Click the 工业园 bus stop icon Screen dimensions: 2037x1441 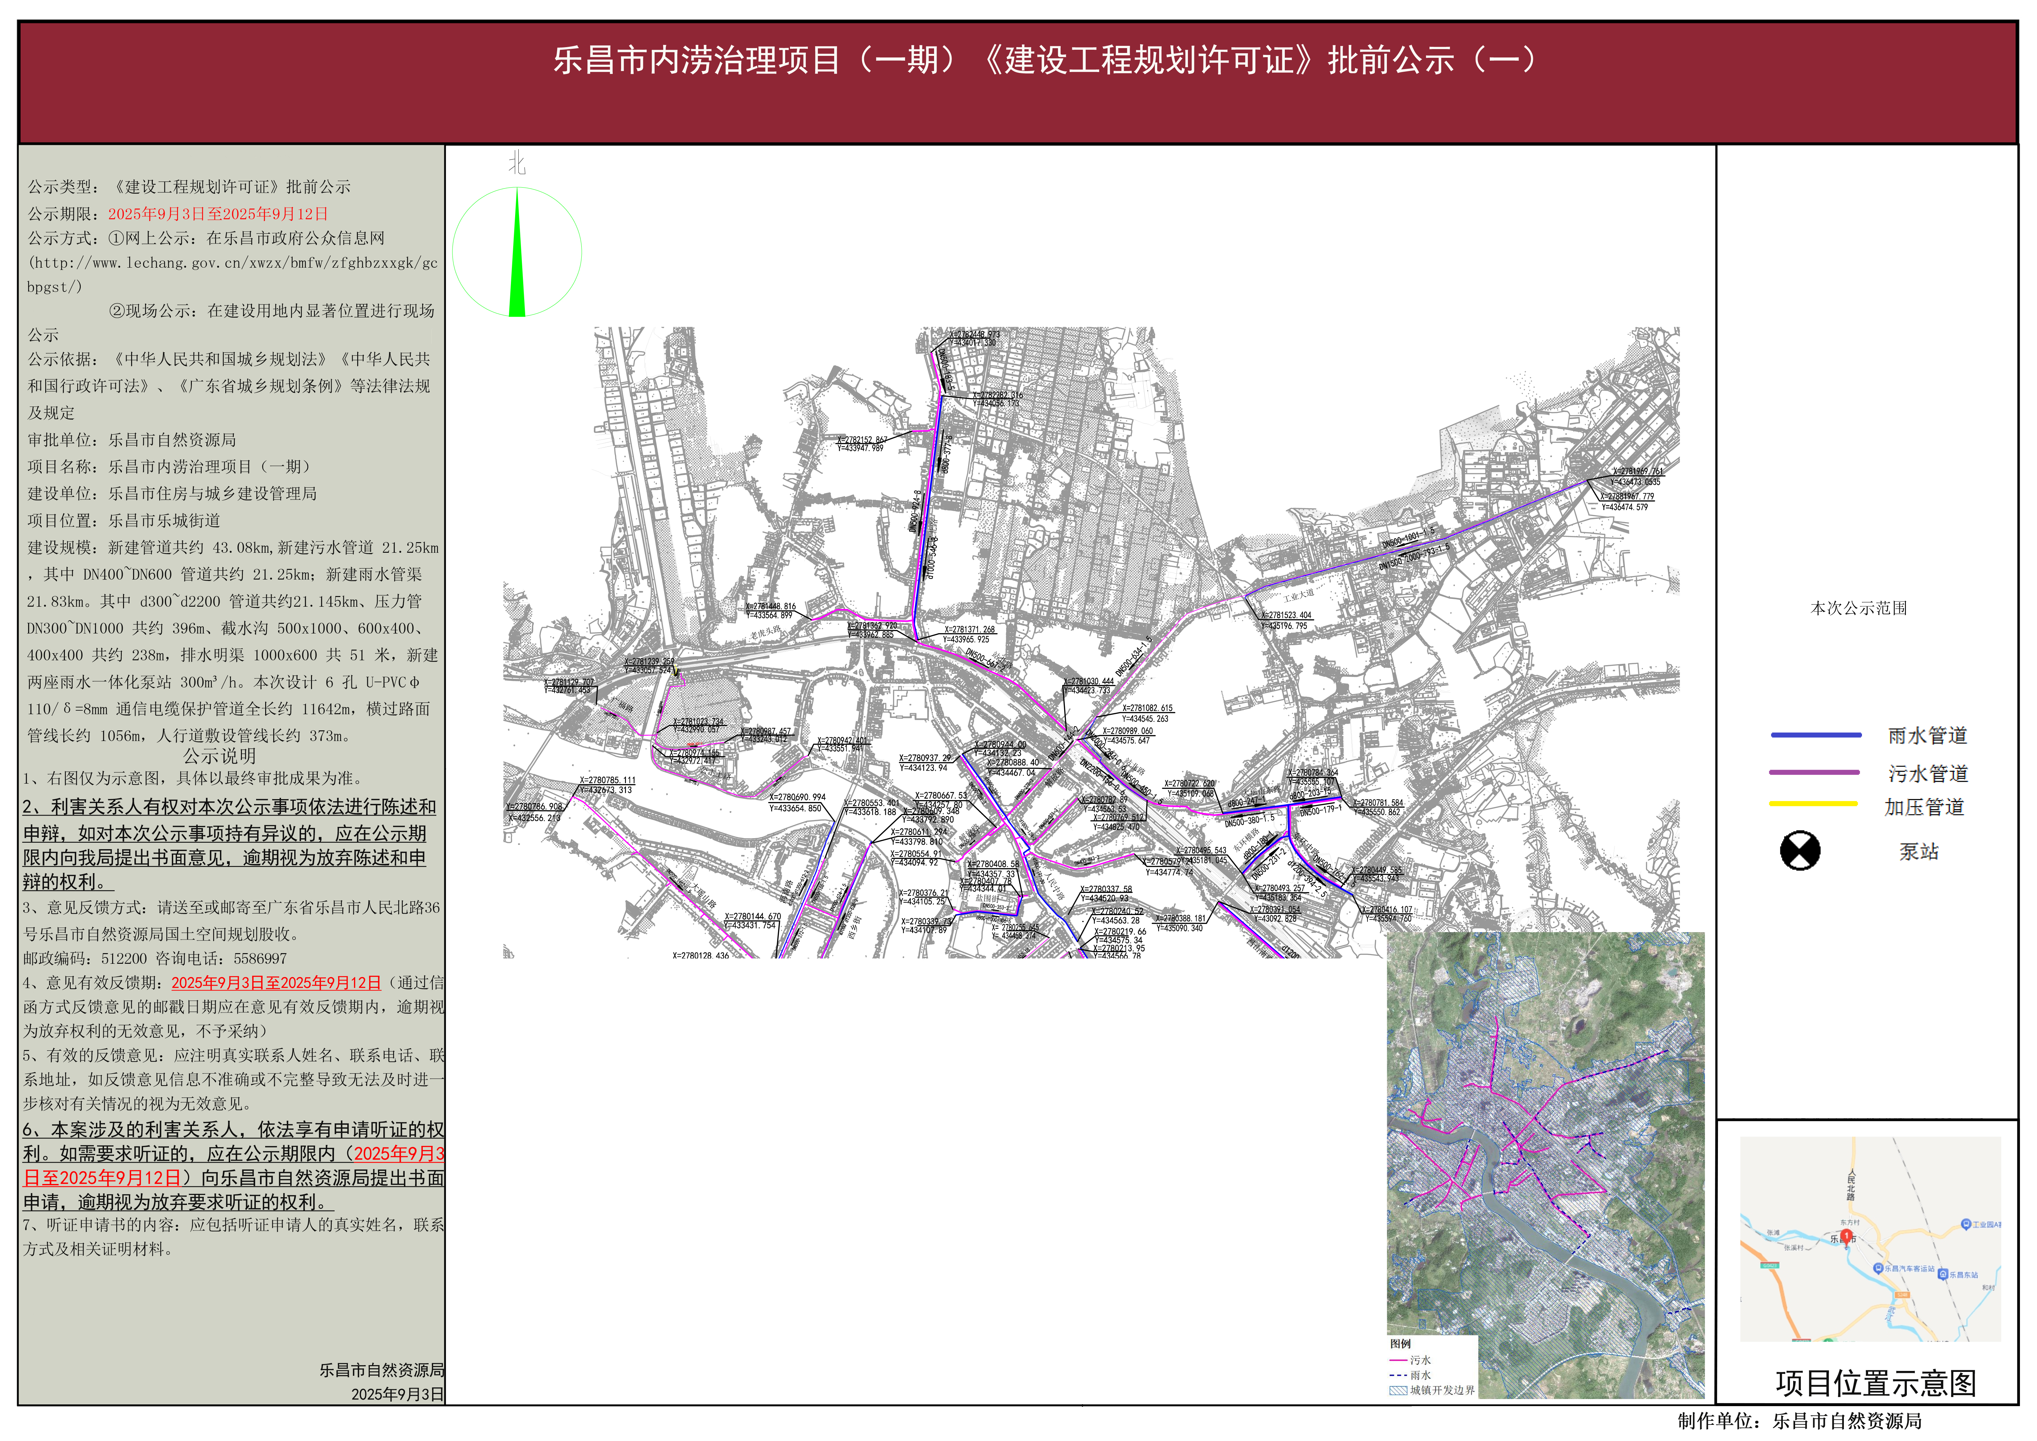(1966, 1224)
